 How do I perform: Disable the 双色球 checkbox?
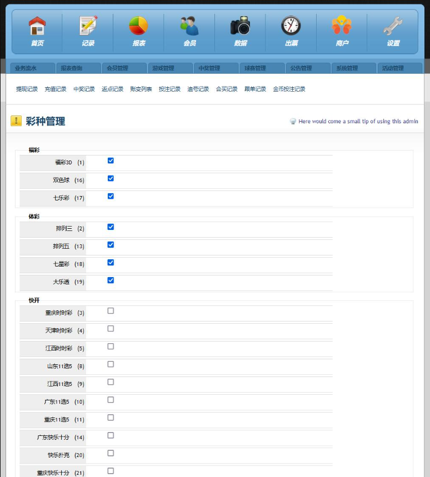(111, 178)
